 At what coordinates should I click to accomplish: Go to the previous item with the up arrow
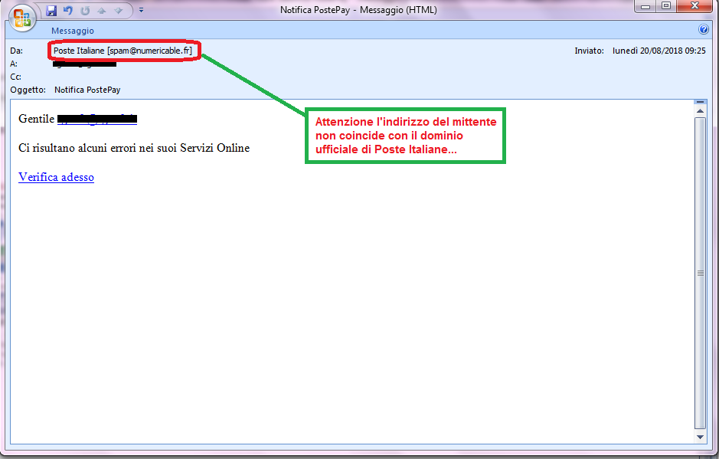pyautogui.click(x=101, y=10)
